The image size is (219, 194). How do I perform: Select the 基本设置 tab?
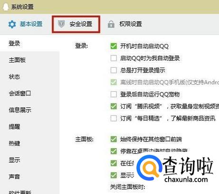click(x=25, y=24)
